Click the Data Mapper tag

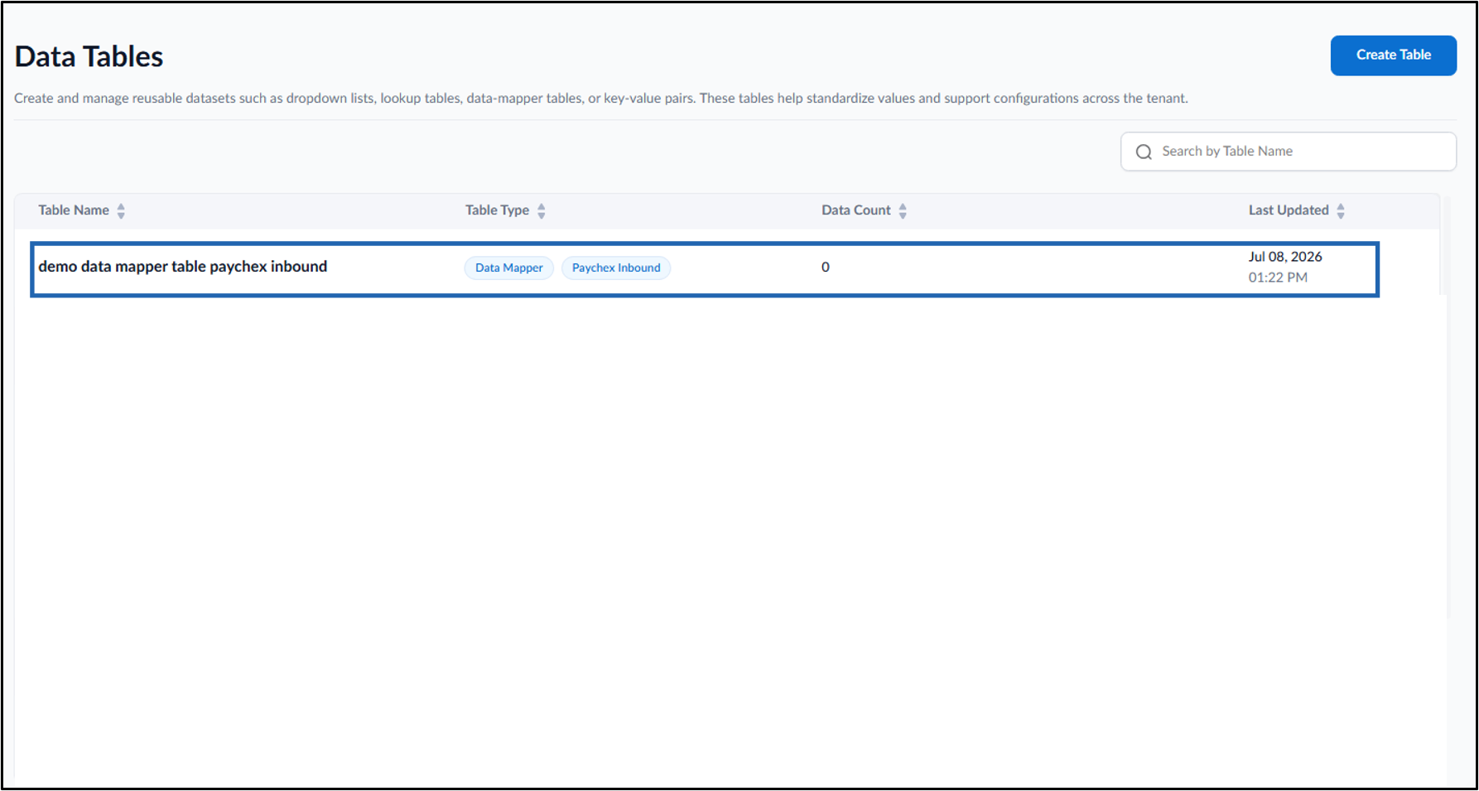click(508, 268)
